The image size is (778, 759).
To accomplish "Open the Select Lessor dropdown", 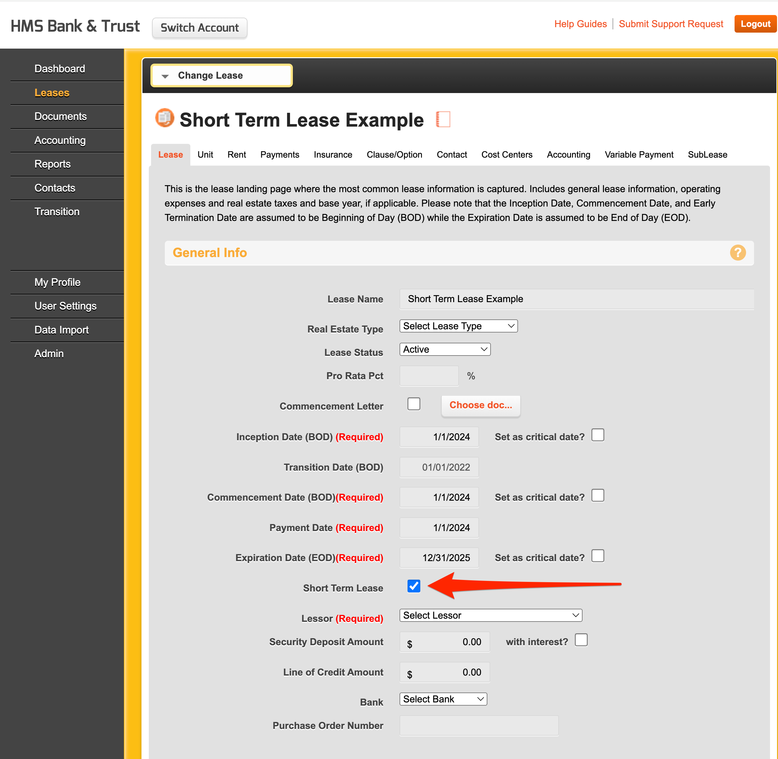I will [491, 615].
